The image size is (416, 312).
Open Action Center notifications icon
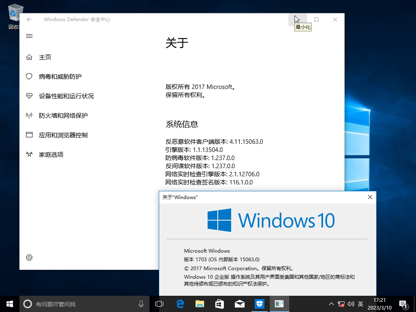(403, 304)
